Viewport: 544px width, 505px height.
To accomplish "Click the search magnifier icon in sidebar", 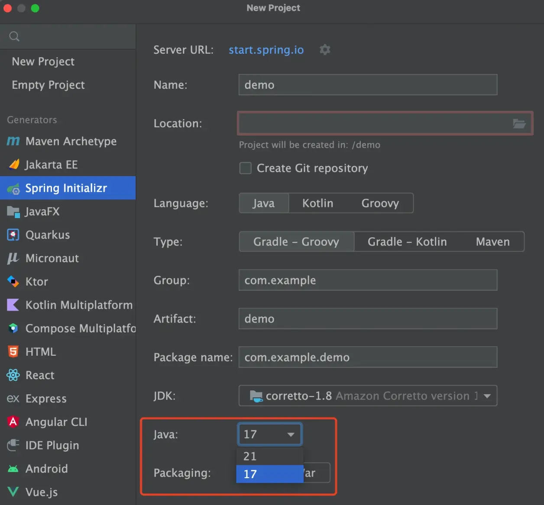I will 14,36.
